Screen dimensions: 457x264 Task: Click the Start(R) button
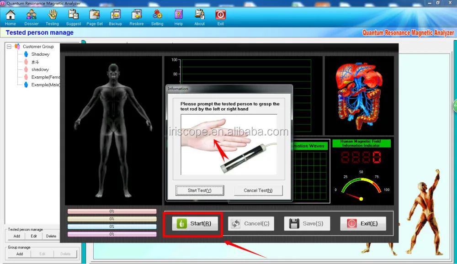pyautogui.click(x=195, y=223)
